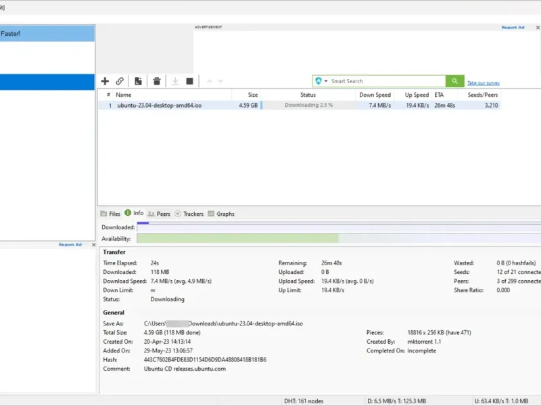This screenshot has height=406, width=541.
Task: Click the Downloaded value 118 MB
Action: coord(160,272)
